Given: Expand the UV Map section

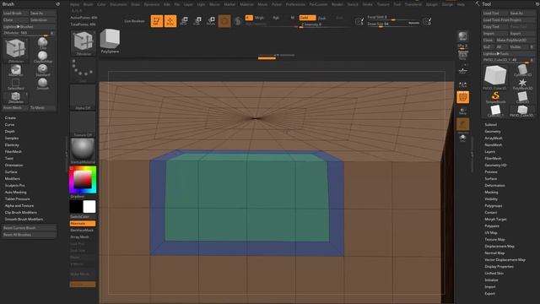Looking at the screenshot, I should pos(491,233).
